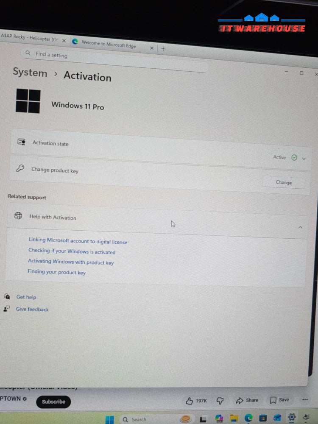Open Activating Windows with product key link

pyautogui.click(x=71, y=262)
